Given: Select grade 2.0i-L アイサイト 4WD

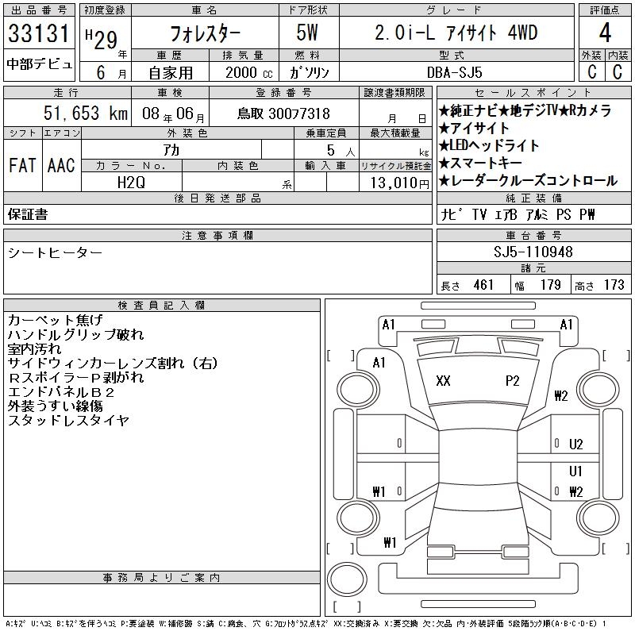Looking at the screenshot, I should click(456, 33).
